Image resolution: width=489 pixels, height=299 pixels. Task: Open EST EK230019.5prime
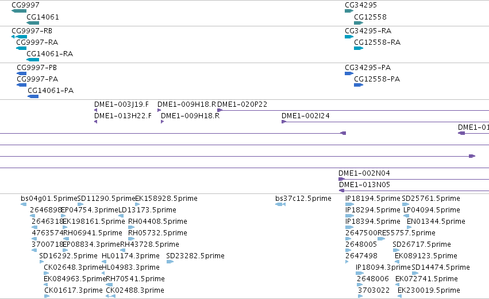[x=429, y=290]
